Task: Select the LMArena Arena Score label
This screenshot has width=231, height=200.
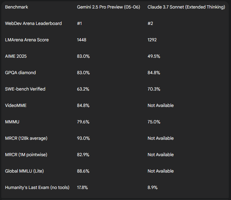Action: coord(27,40)
